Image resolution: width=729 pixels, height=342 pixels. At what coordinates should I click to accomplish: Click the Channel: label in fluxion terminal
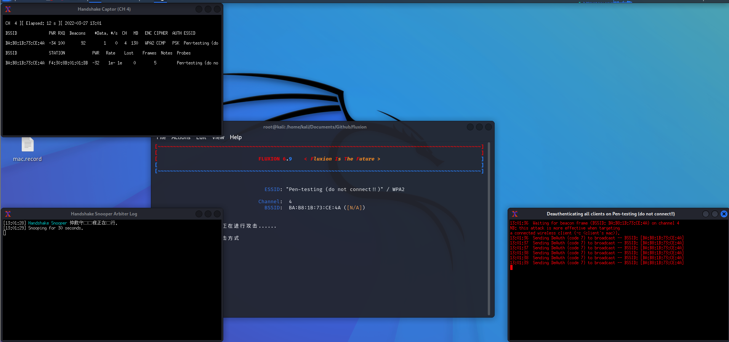pyautogui.click(x=271, y=202)
